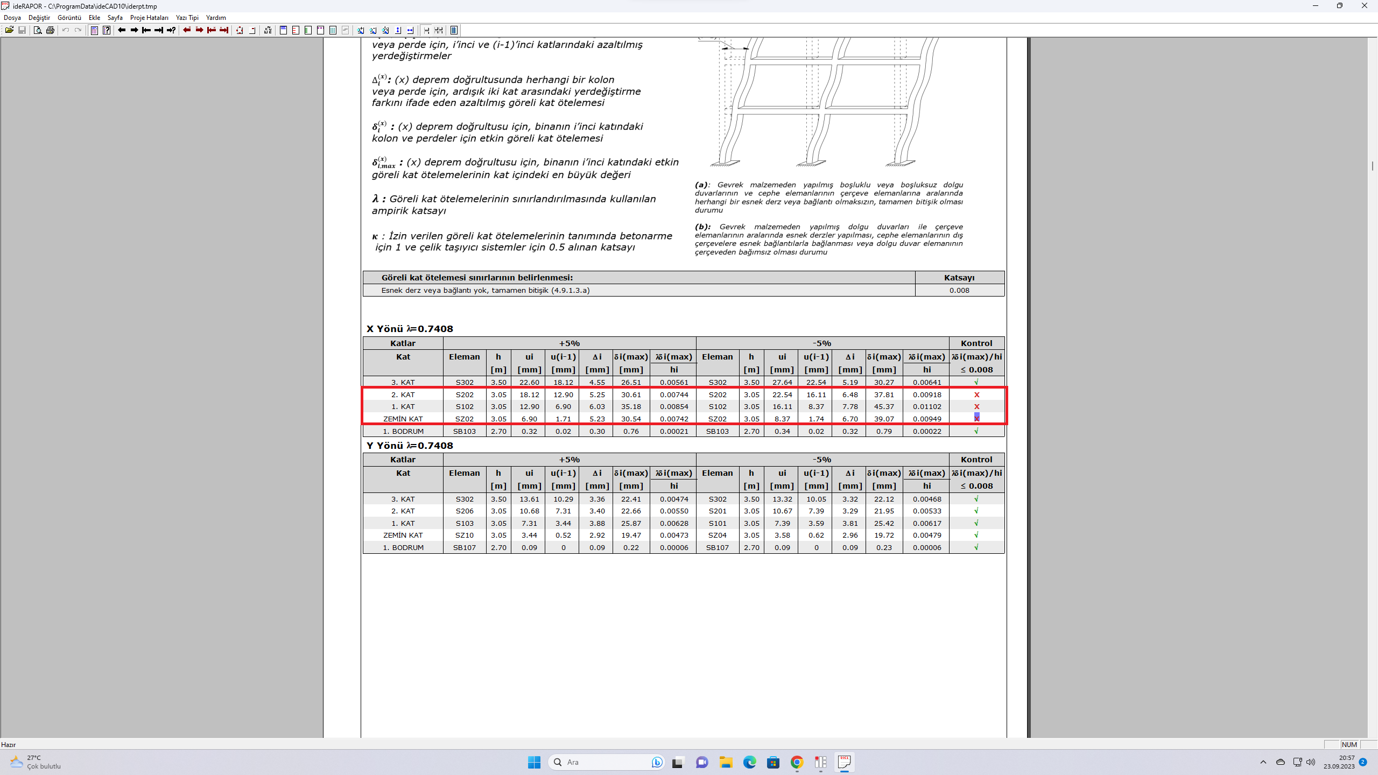Undo using the curved back arrow

click(66, 30)
